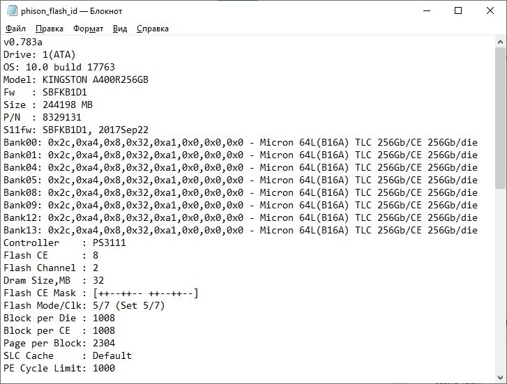Click the vertical scrollbar thumb
Image resolution: width=507 pixels, height=384 pixels.
(x=500, y=118)
